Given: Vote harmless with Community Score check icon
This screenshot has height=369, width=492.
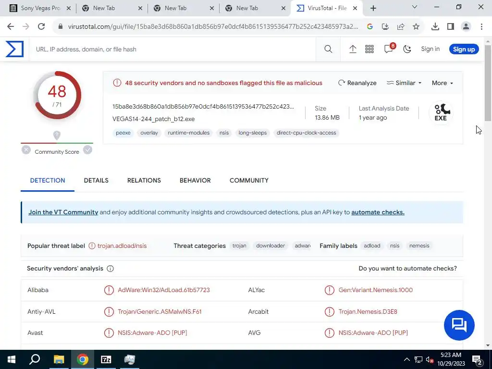Looking at the screenshot, I should click(x=87, y=150).
